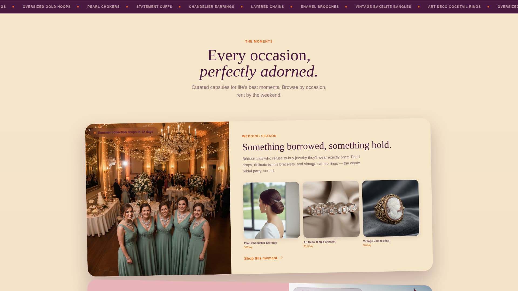Click the Shop this moment link
Viewport: 518px width, 291px height.
pos(261,258)
